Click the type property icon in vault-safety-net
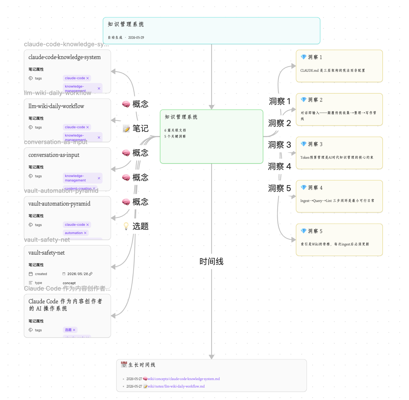The image size is (409, 400). click(31, 283)
